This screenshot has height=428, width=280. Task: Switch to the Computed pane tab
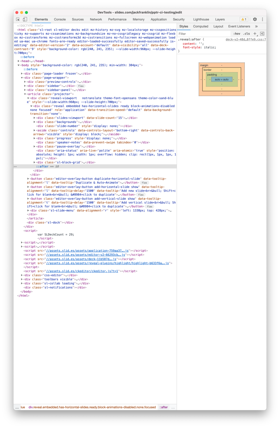200,26
